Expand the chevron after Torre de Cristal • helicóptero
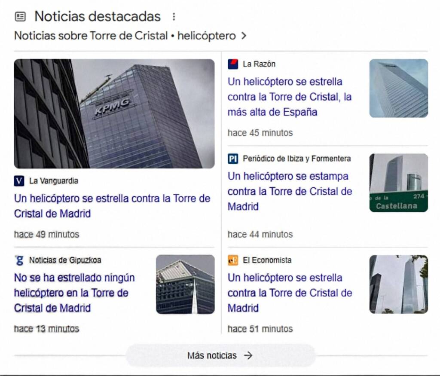Screen dimensions: 440x376 (244, 36)
